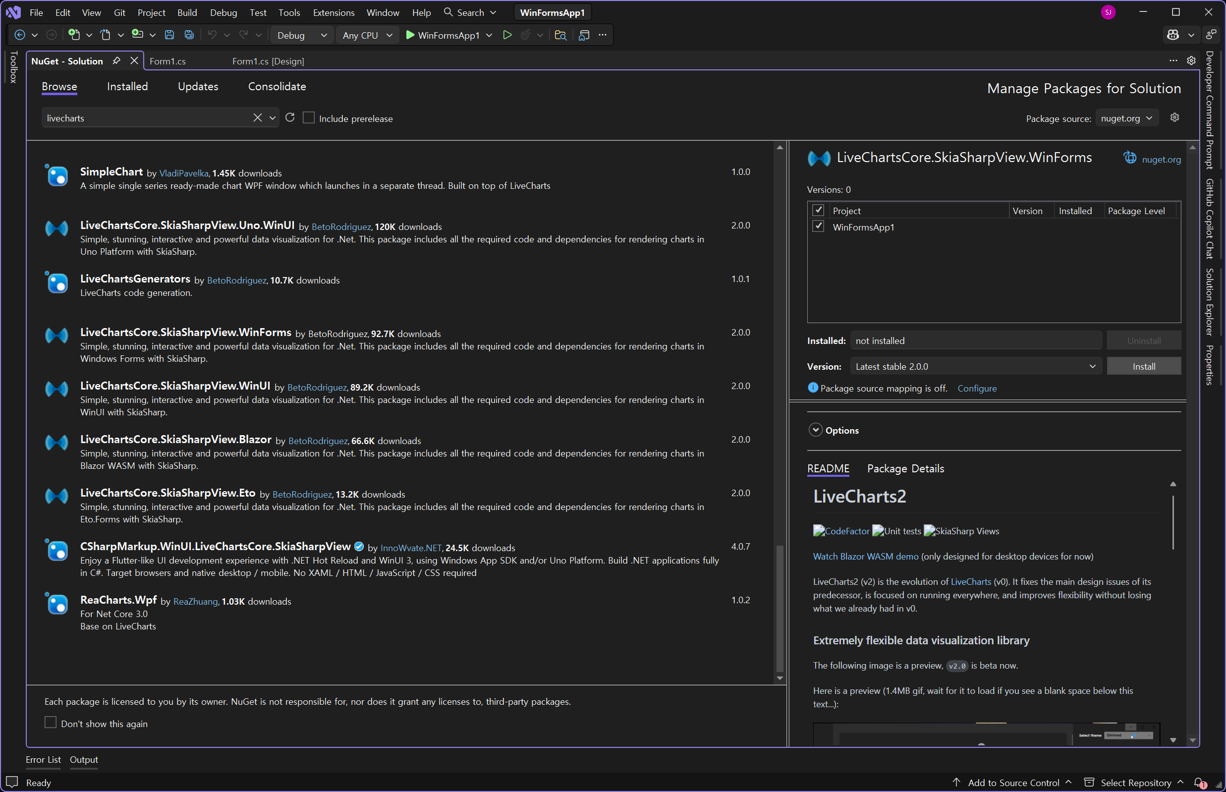Viewport: 1226px width, 792px height.
Task: Click the Start Without Debugging icon
Action: coord(507,35)
